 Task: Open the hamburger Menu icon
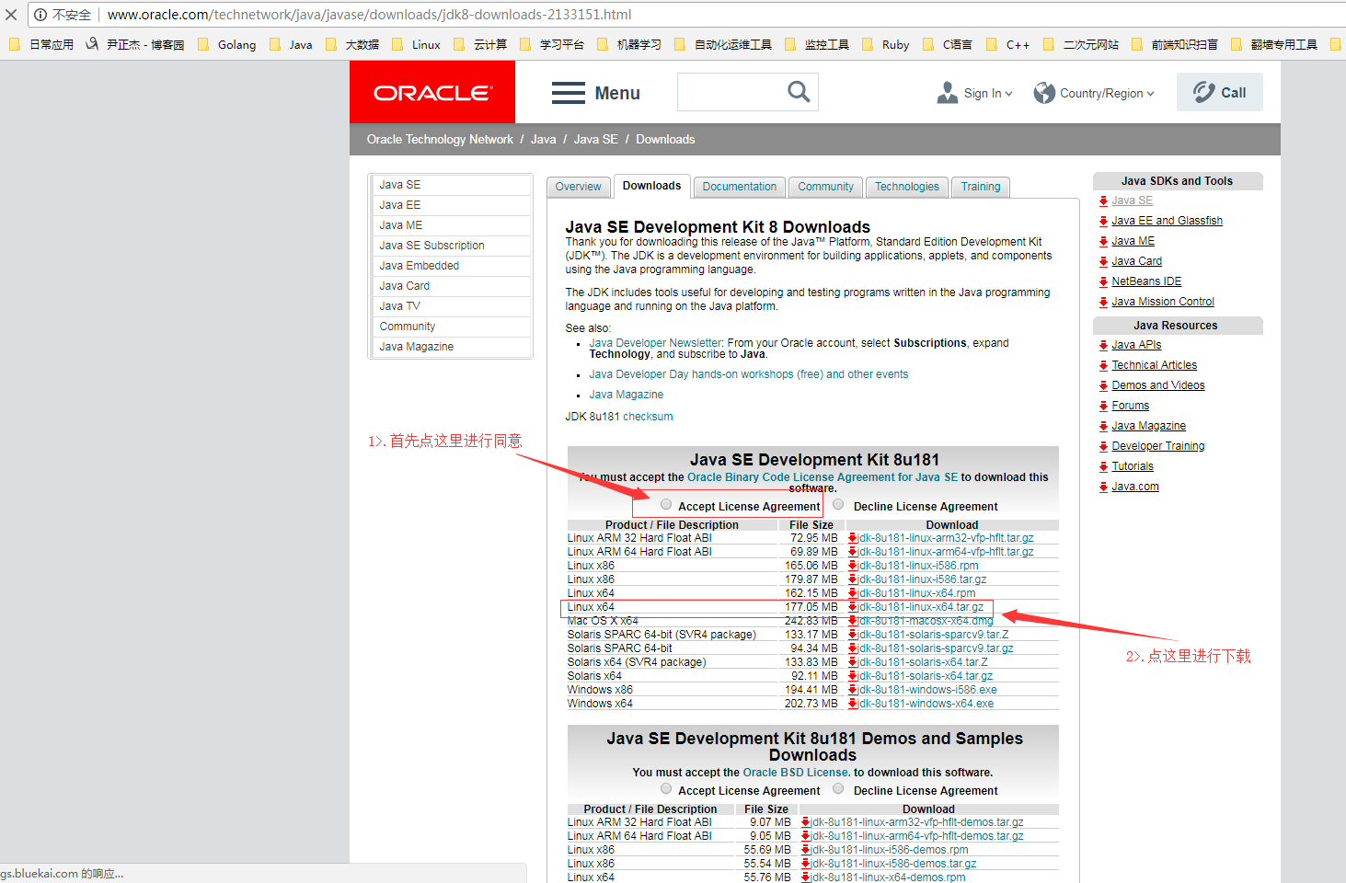[569, 93]
